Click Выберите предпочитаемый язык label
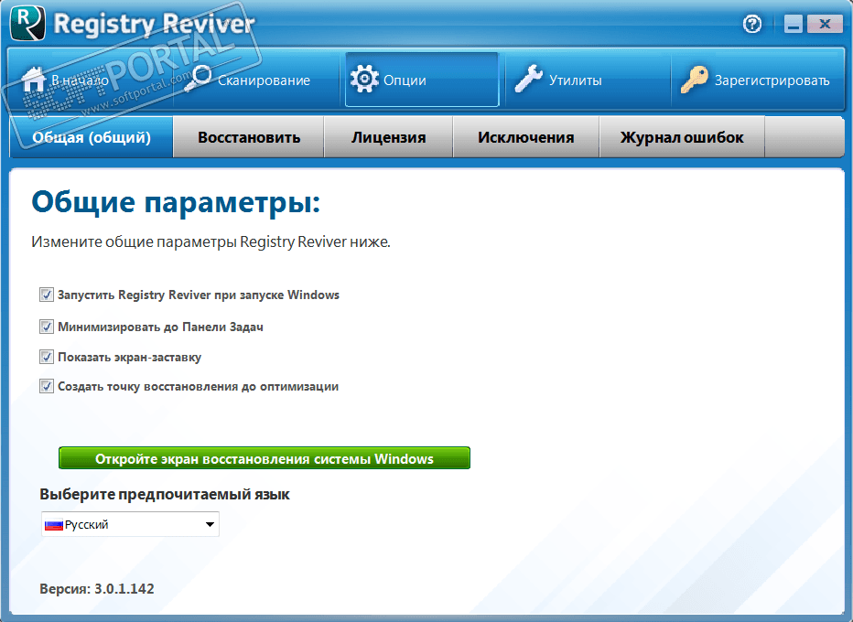 point(165,494)
